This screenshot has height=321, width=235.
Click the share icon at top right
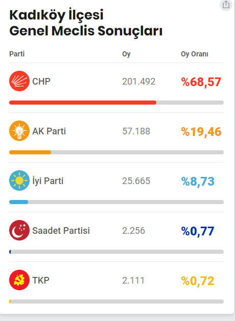point(226,5)
